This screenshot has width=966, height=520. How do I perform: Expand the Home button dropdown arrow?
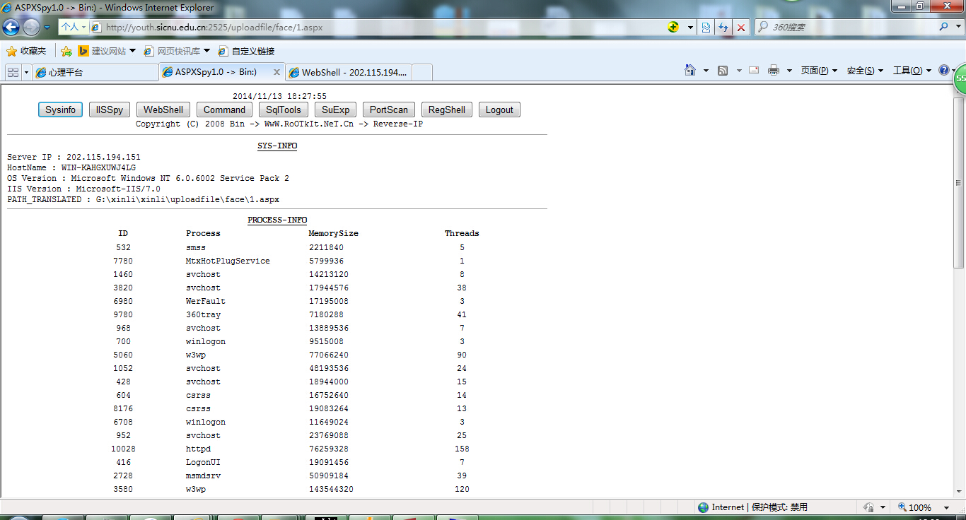[706, 71]
